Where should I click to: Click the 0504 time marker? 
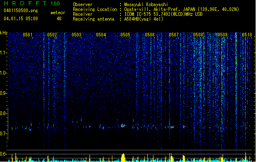click(x=101, y=35)
